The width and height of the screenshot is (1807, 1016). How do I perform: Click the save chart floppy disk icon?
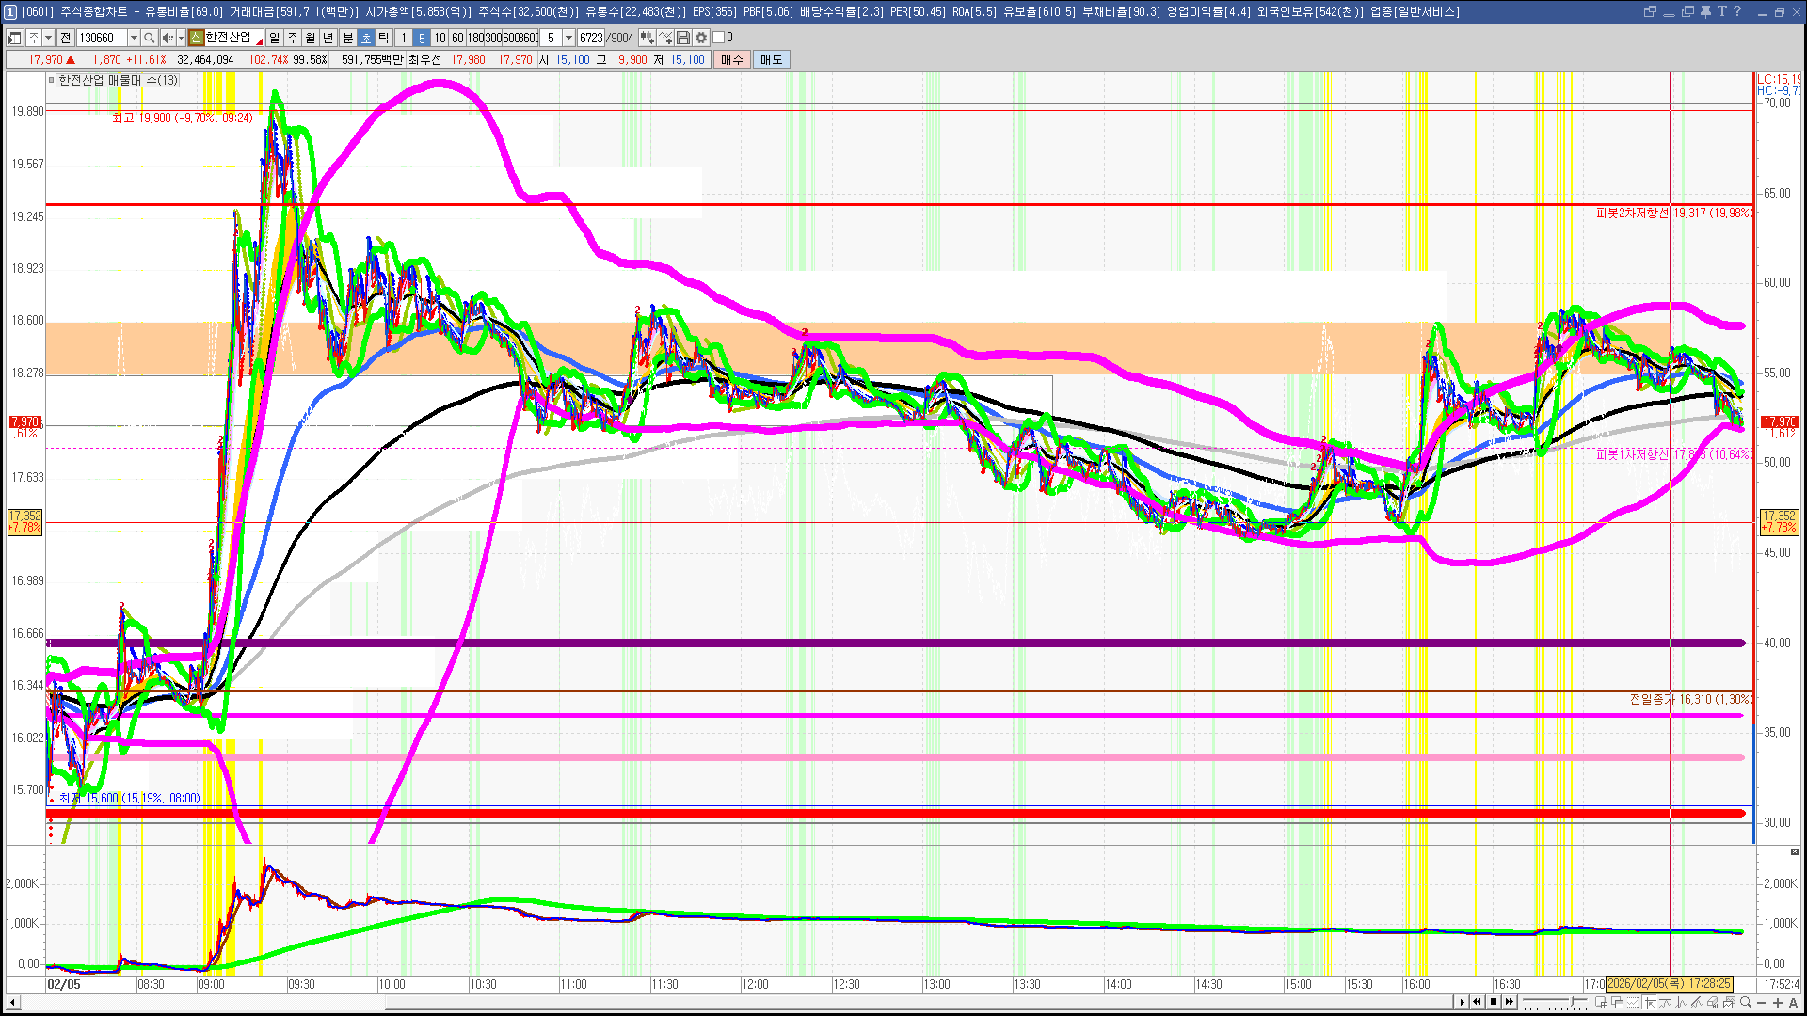click(x=684, y=38)
